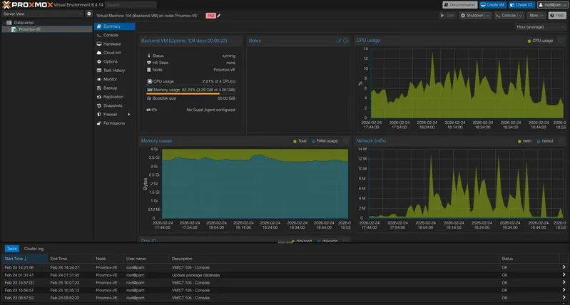Click the pink 152 tag
Screen dimensions: 570x305
(x=211, y=16)
